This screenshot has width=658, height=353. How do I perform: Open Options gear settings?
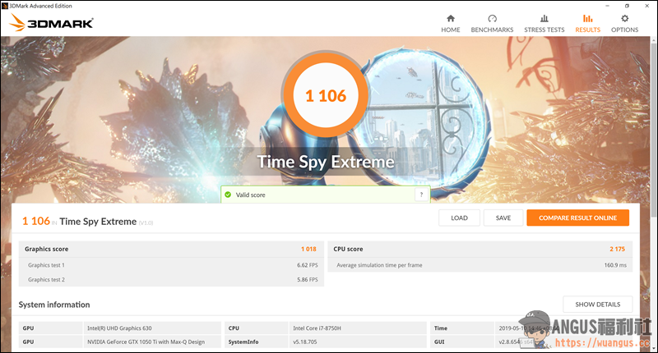624,23
